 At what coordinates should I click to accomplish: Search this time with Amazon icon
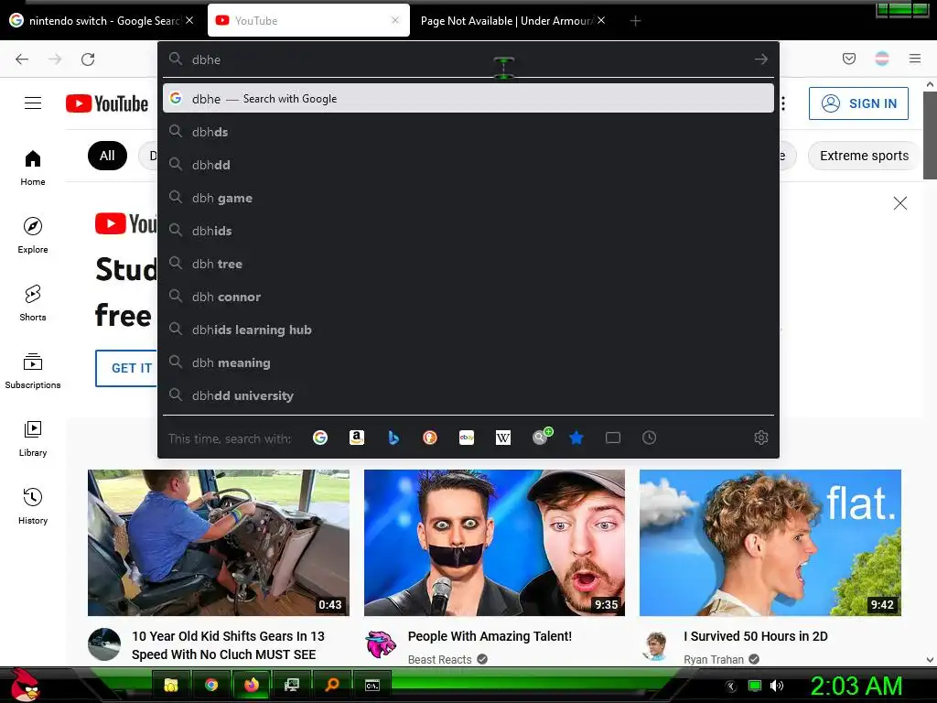[x=357, y=438]
